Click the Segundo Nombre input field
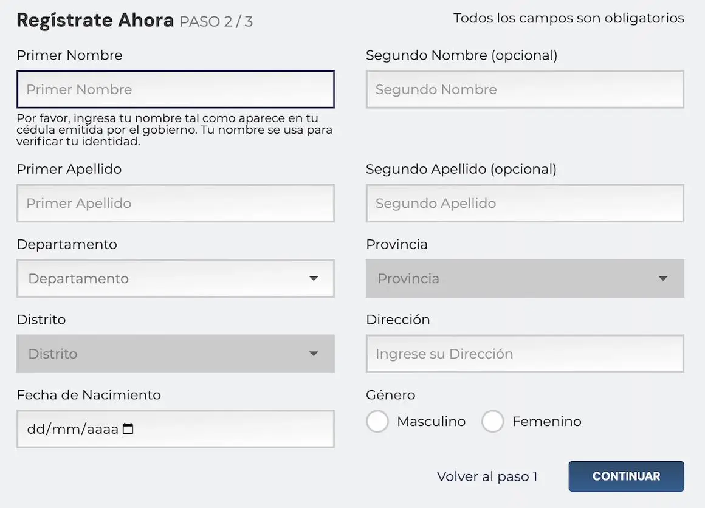 coord(524,89)
